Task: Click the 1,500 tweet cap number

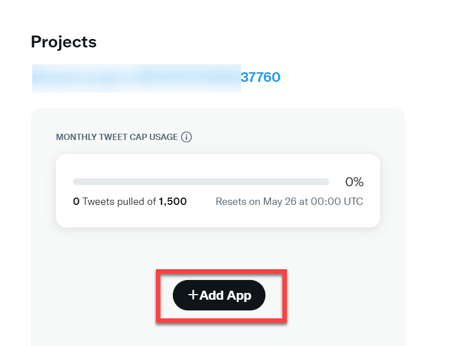Action: click(x=173, y=202)
